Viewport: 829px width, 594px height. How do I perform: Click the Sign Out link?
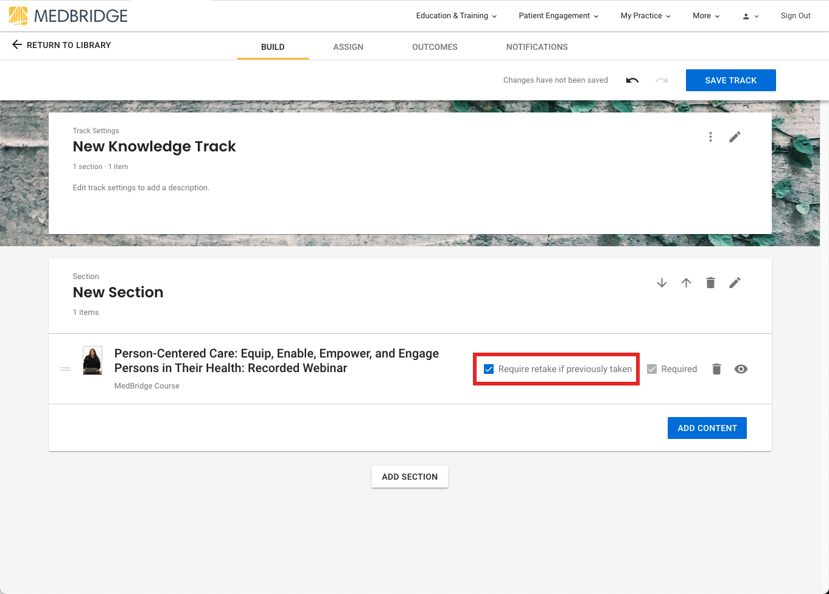click(796, 16)
